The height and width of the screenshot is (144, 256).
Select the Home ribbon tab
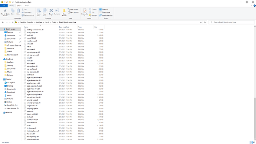point(12,6)
